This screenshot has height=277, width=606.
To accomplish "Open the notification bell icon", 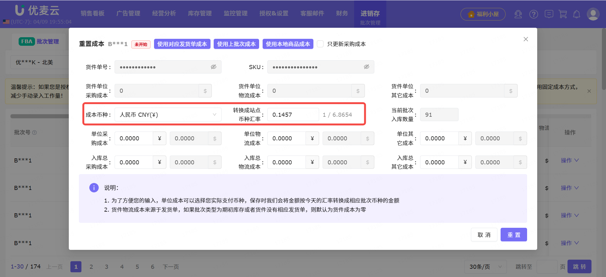I will (x=577, y=14).
